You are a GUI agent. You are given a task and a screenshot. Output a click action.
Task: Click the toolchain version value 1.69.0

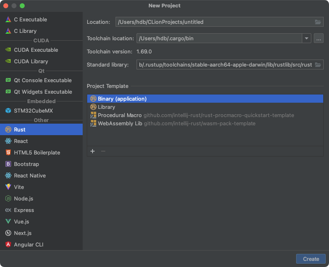click(144, 52)
